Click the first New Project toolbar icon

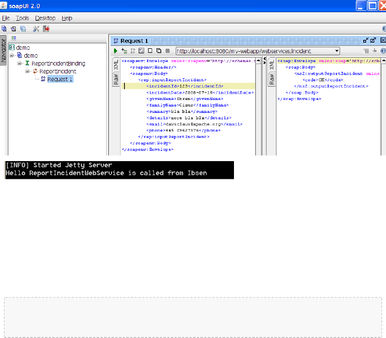(x=4, y=29)
